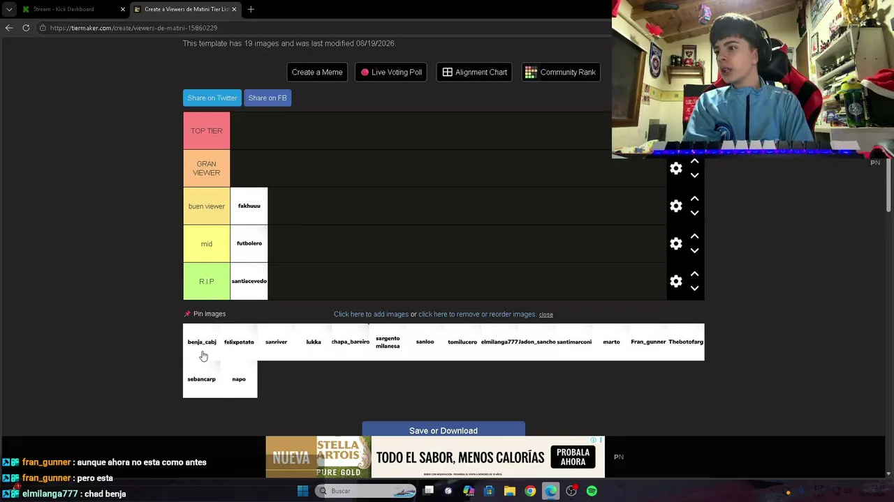Select the buen viewer label cell
This screenshot has width=894, height=502.
(207, 206)
